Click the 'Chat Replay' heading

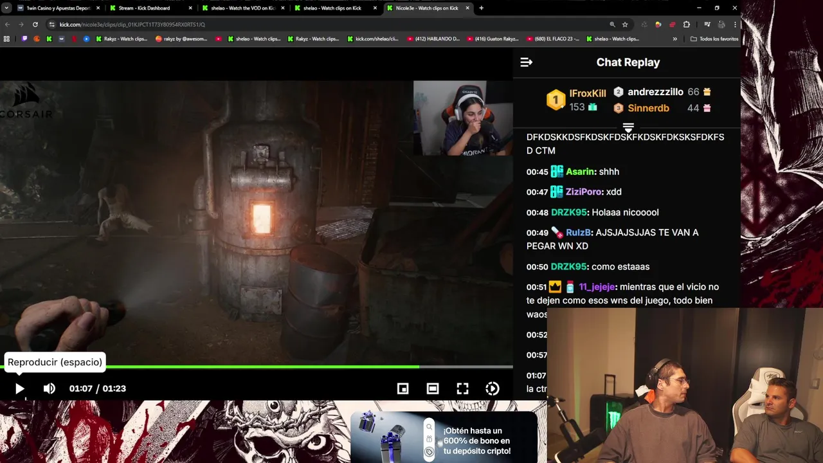pos(628,62)
